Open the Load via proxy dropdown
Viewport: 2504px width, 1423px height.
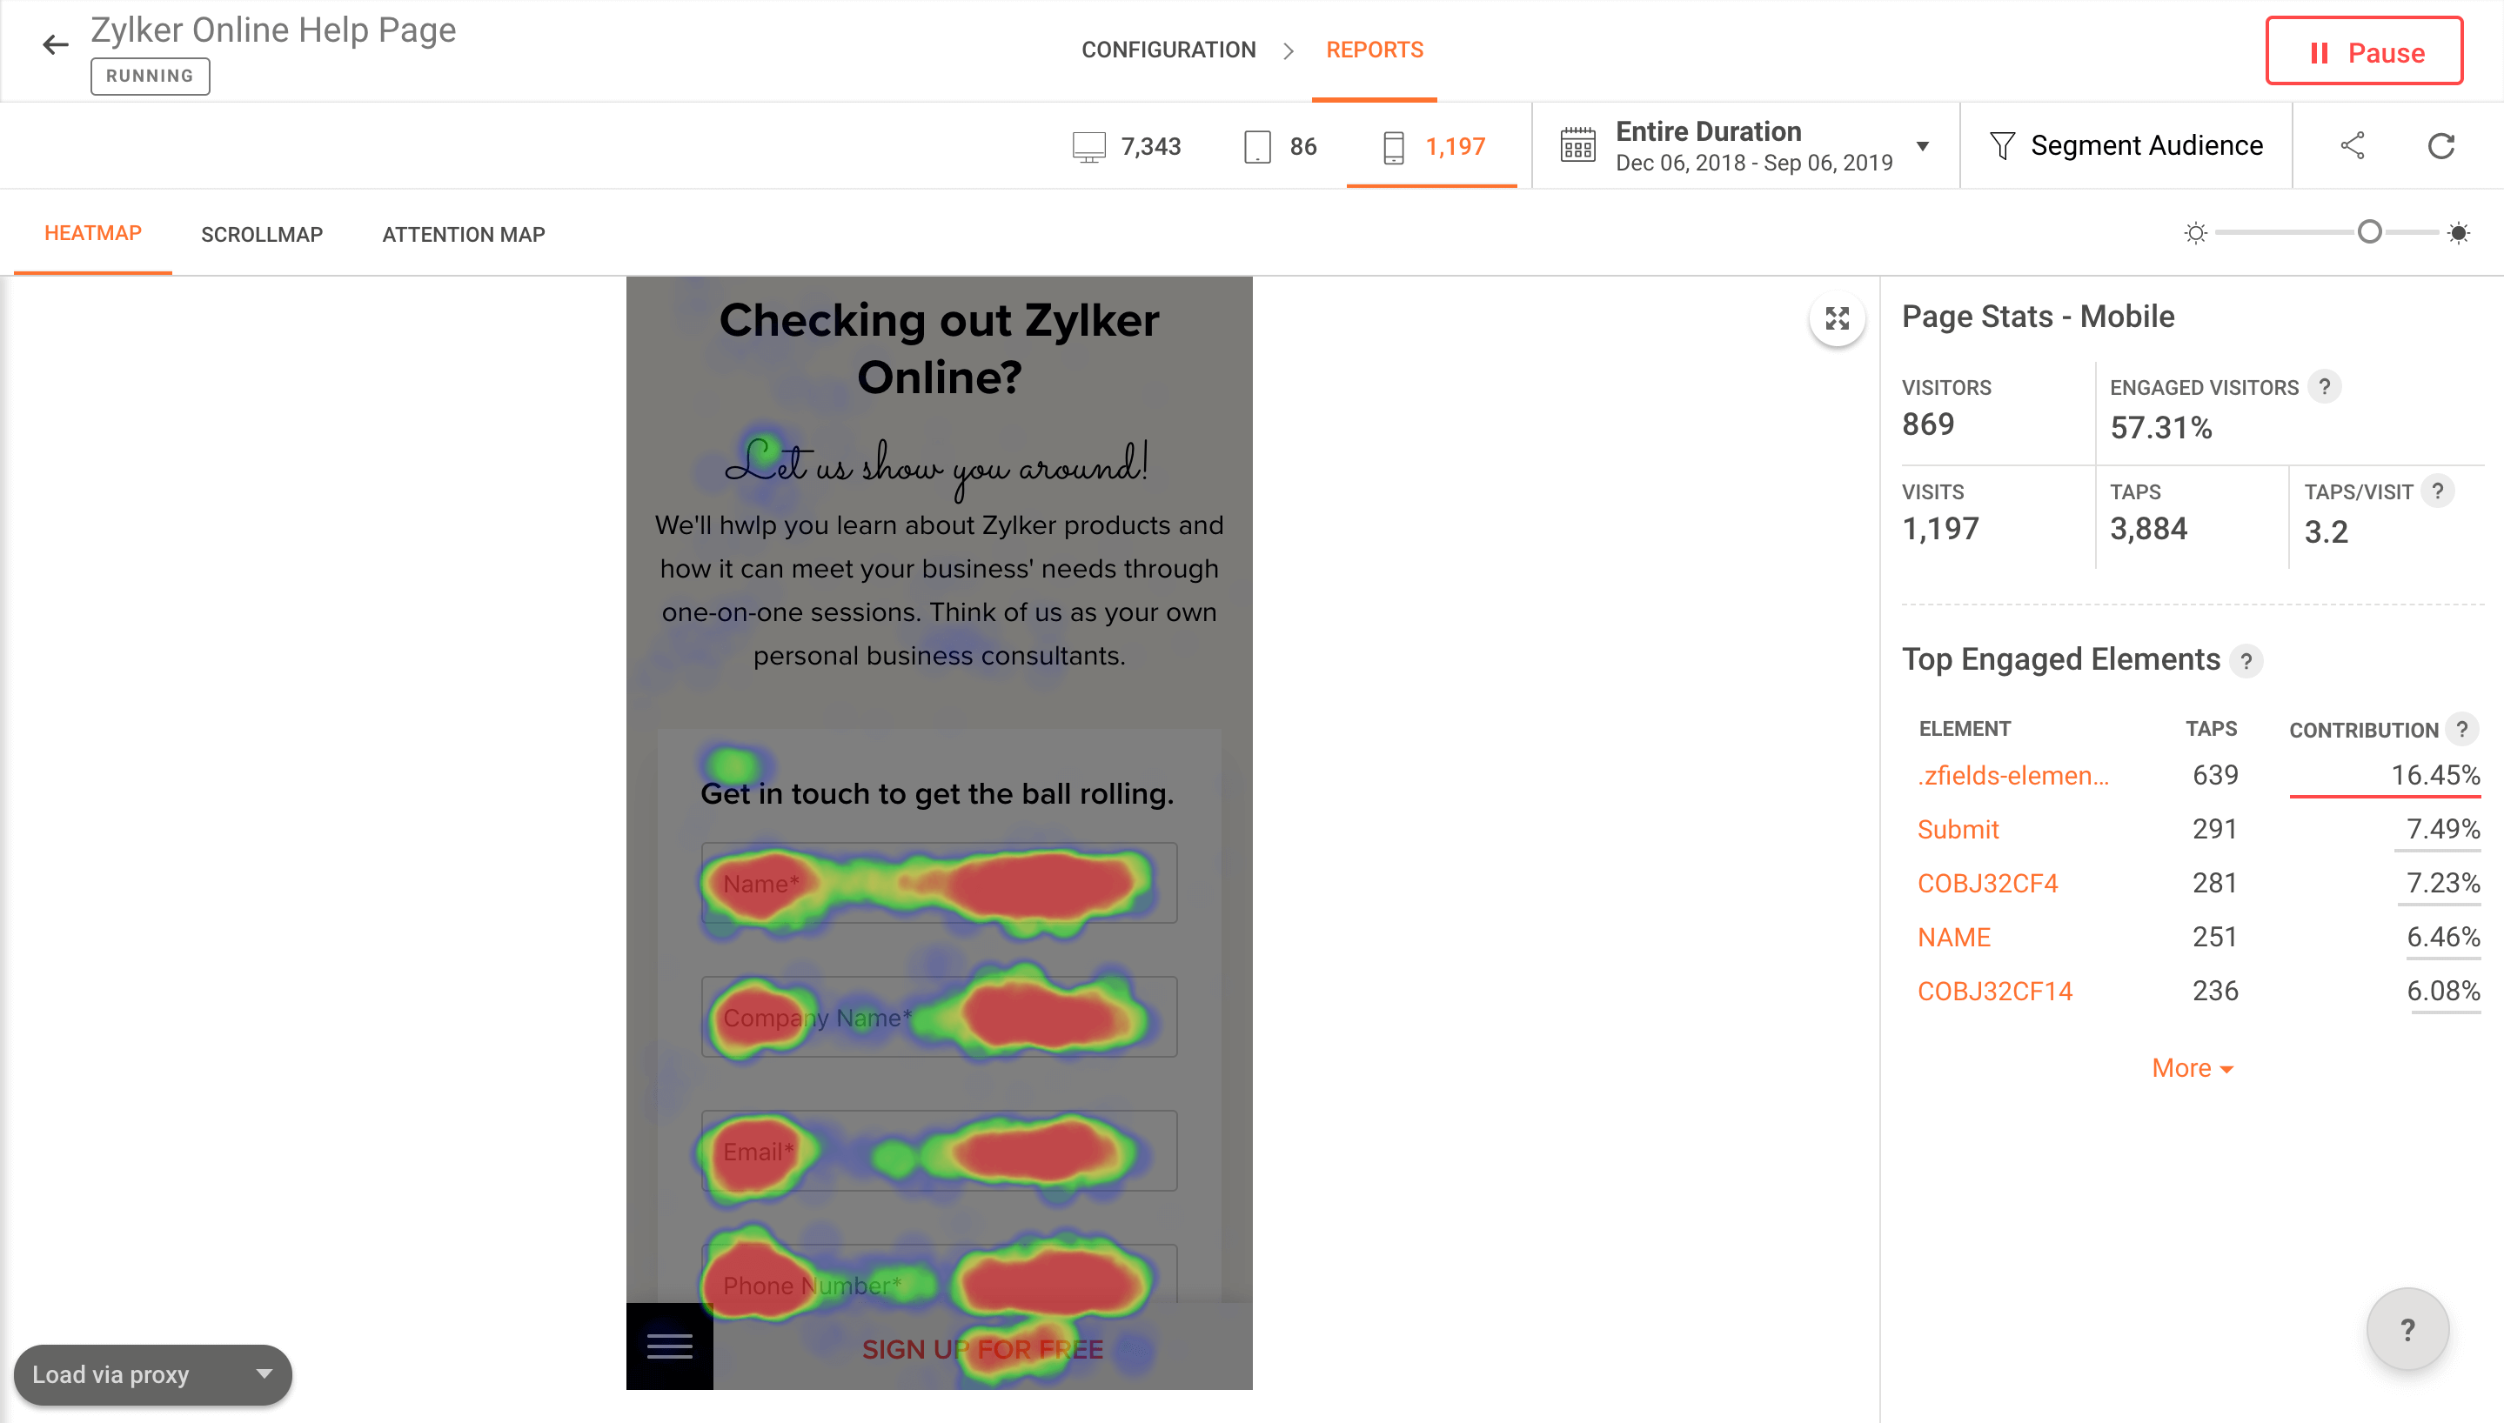[152, 1374]
